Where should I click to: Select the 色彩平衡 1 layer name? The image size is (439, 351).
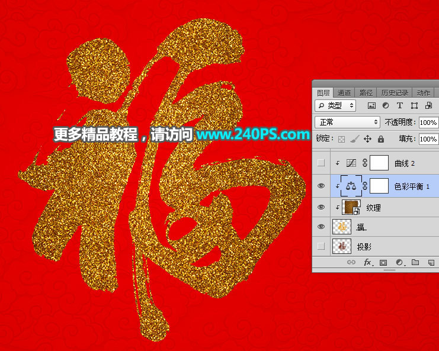[x=412, y=186]
